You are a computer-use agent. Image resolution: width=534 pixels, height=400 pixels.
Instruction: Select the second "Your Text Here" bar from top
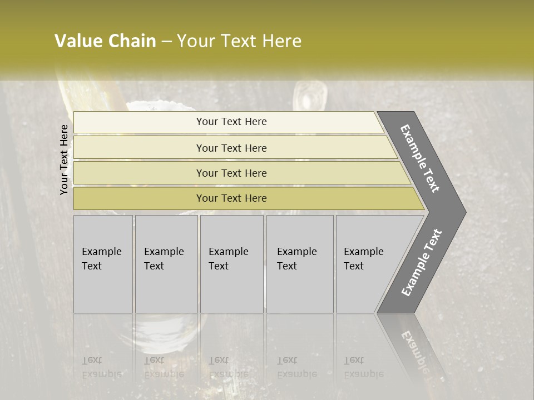tap(231, 148)
